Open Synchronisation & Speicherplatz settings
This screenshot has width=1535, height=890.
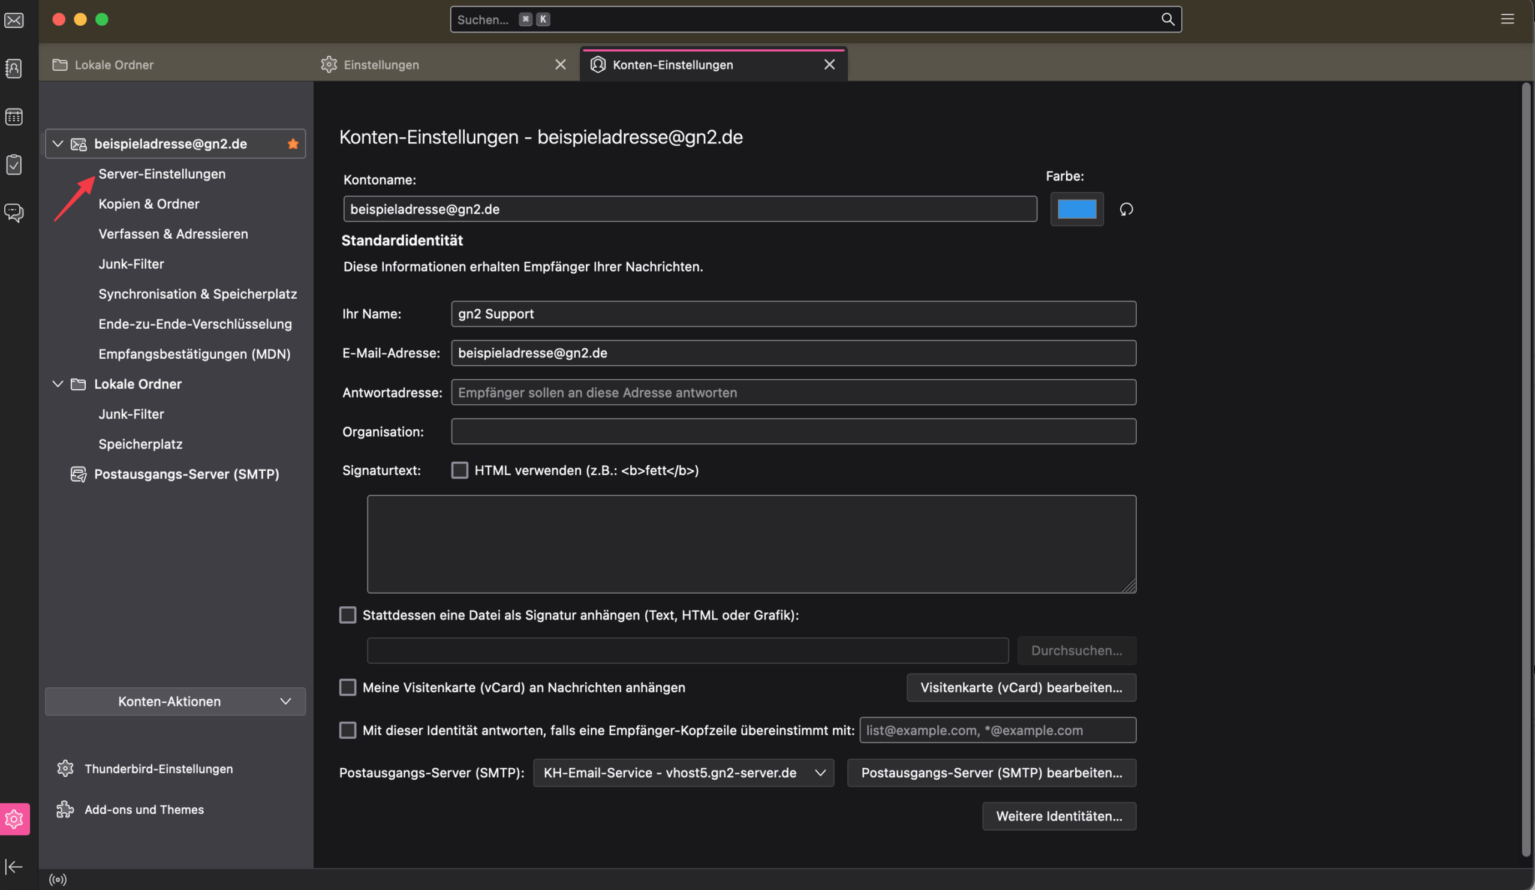pyautogui.click(x=198, y=294)
